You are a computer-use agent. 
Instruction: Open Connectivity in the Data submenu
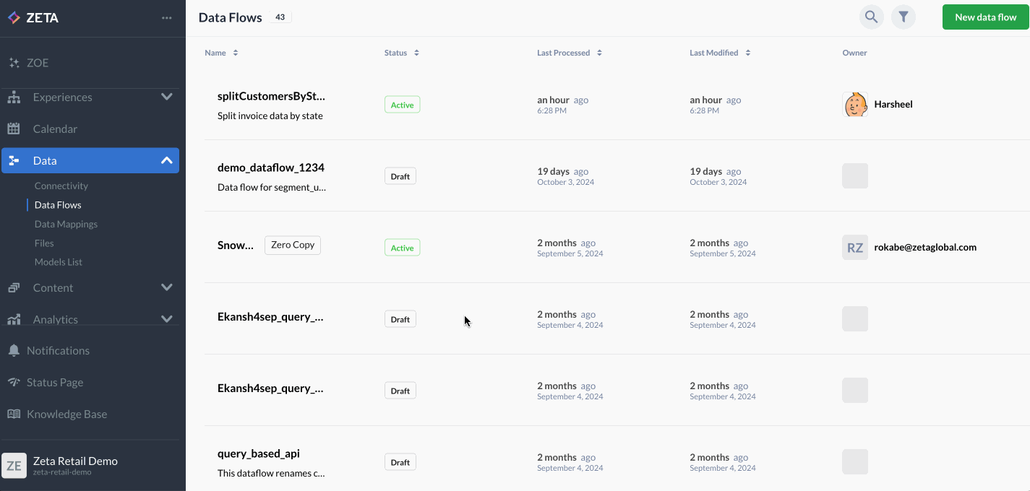click(61, 186)
